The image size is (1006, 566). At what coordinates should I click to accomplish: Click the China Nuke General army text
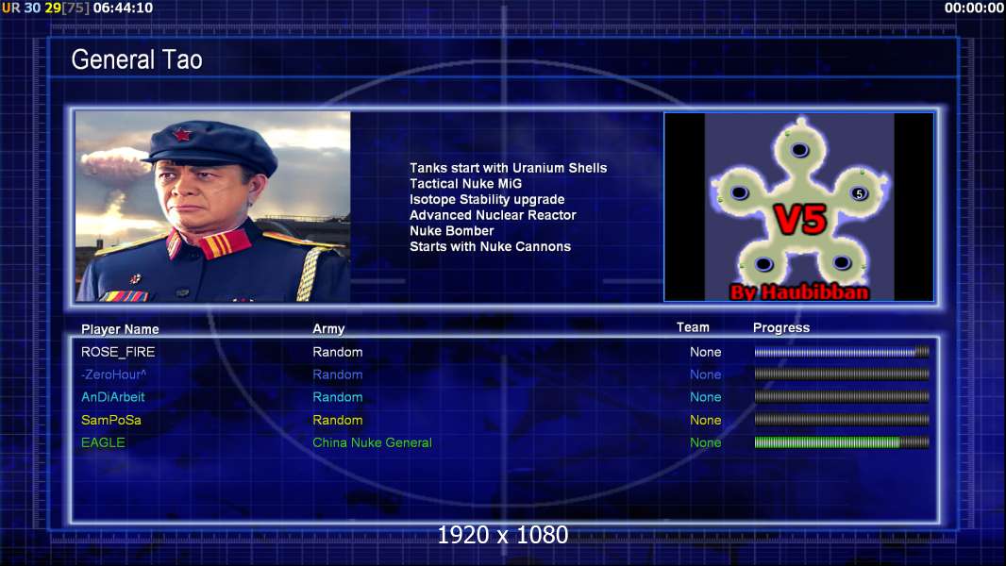point(372,442)
